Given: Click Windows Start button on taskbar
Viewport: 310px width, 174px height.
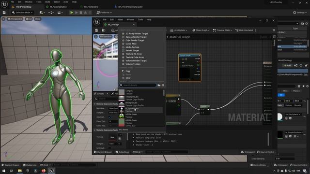Looking at the screenshot, I should [4, 171].
